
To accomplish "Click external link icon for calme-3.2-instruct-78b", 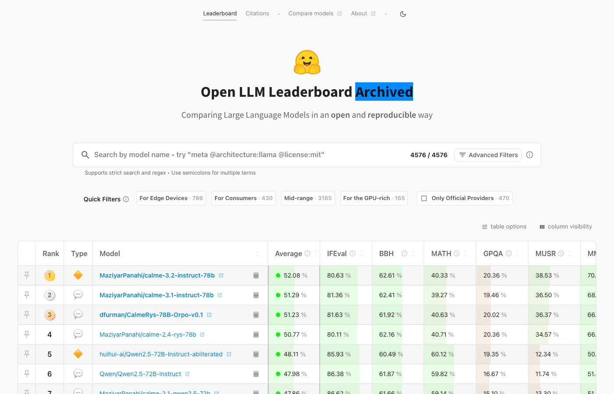I will click(x=221, y=275).
